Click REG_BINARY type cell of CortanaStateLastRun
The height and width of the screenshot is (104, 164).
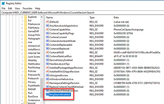(96, 56)
